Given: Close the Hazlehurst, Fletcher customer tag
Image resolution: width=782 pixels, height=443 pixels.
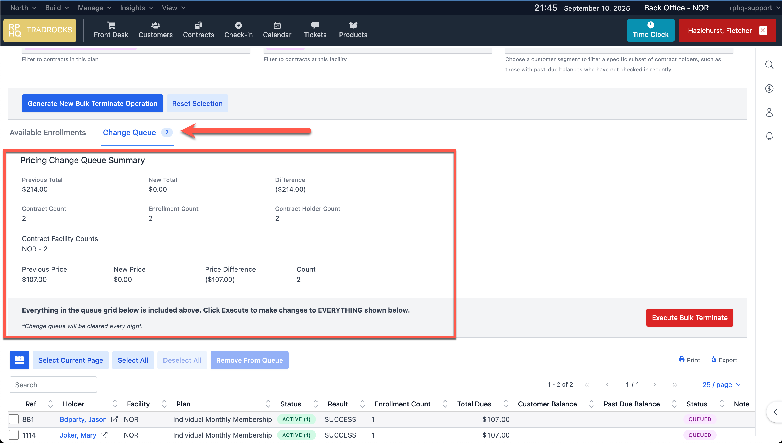Looking at the screenshot, I should [x=763, y=30].
